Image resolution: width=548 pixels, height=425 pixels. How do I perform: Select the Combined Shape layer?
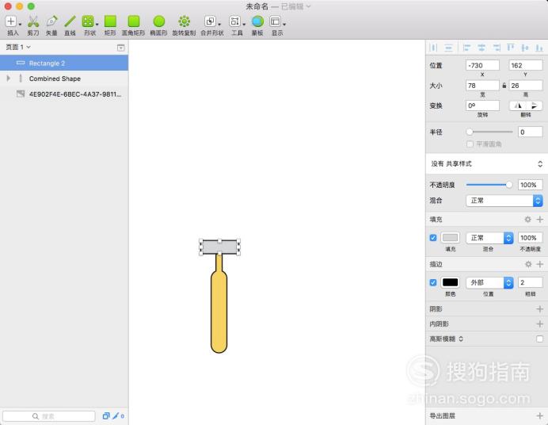point(64,78)
